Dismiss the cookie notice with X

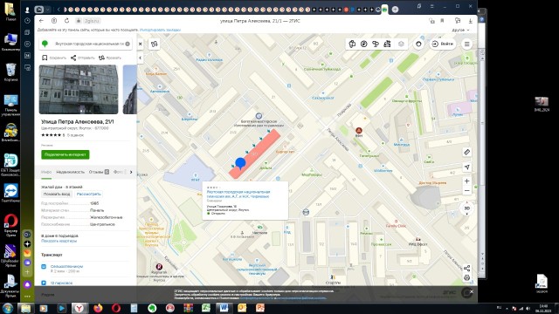click(x=472, y=291)
